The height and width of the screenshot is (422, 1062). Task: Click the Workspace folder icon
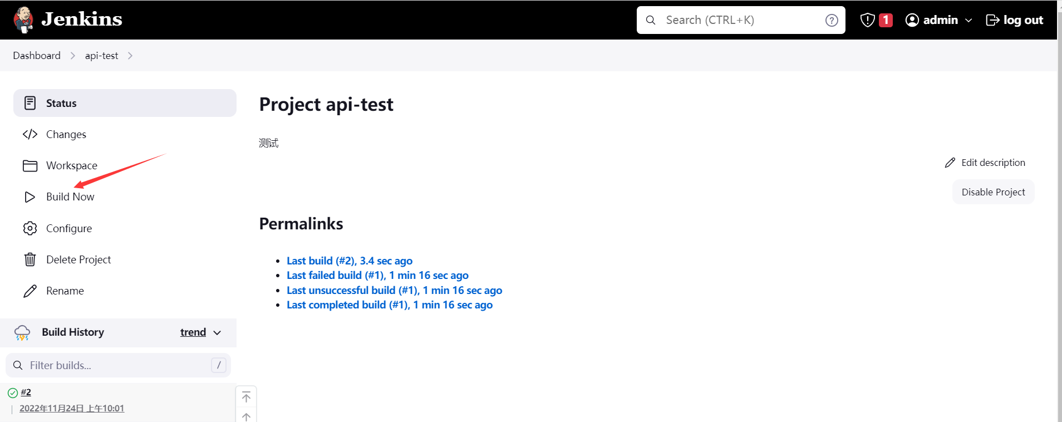click(30, 166)
